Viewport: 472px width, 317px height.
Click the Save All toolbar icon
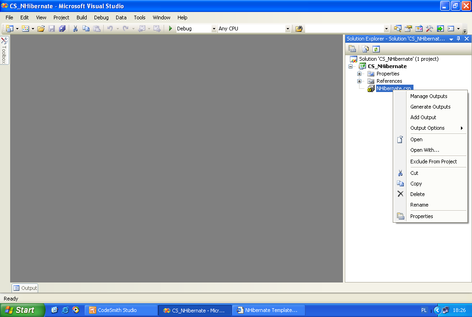click(62, 29)
